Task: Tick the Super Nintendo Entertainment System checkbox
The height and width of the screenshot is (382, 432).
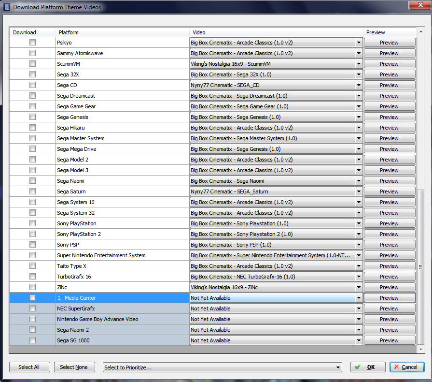Action: (32, 255)
